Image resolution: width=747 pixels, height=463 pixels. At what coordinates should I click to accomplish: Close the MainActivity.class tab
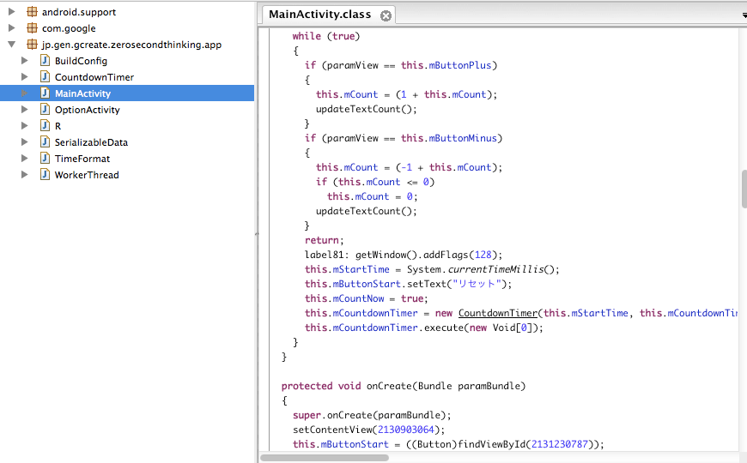(x=386, y=15)
